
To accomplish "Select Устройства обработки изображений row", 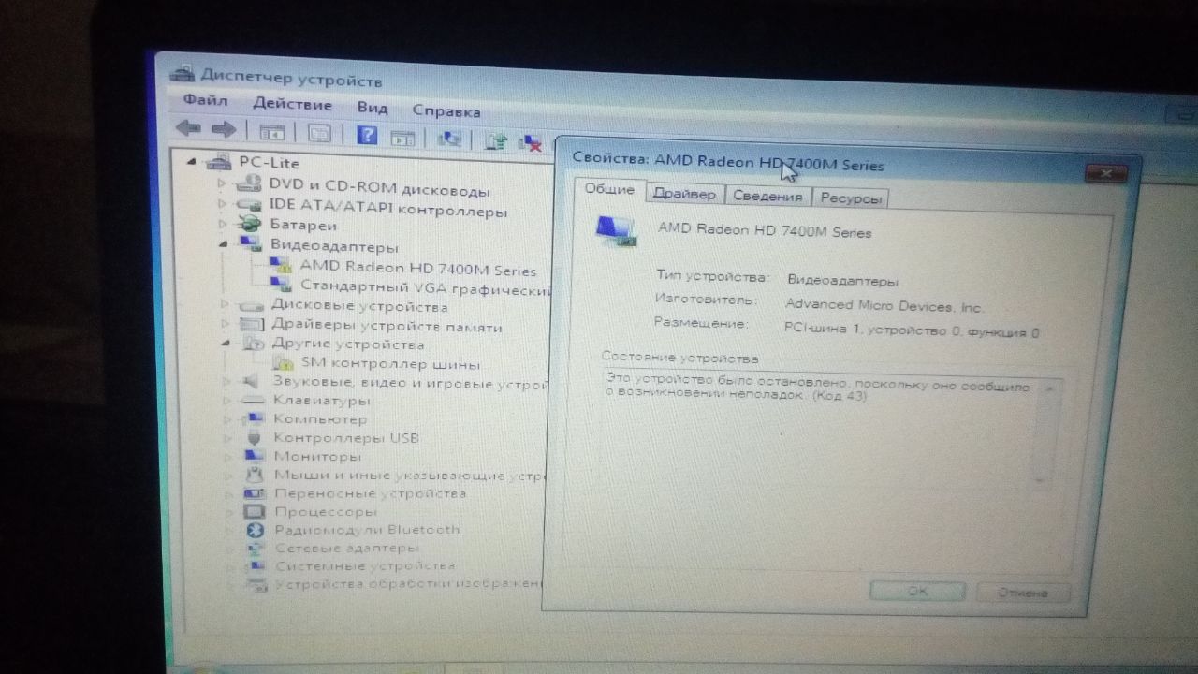I will 409,585.
